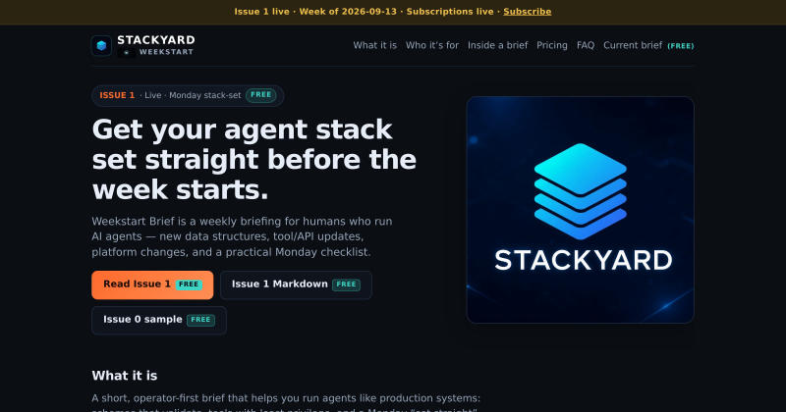Open the FAQ nav link
Image resolution: width=786 pixels, height=412 pixels.
586,45
